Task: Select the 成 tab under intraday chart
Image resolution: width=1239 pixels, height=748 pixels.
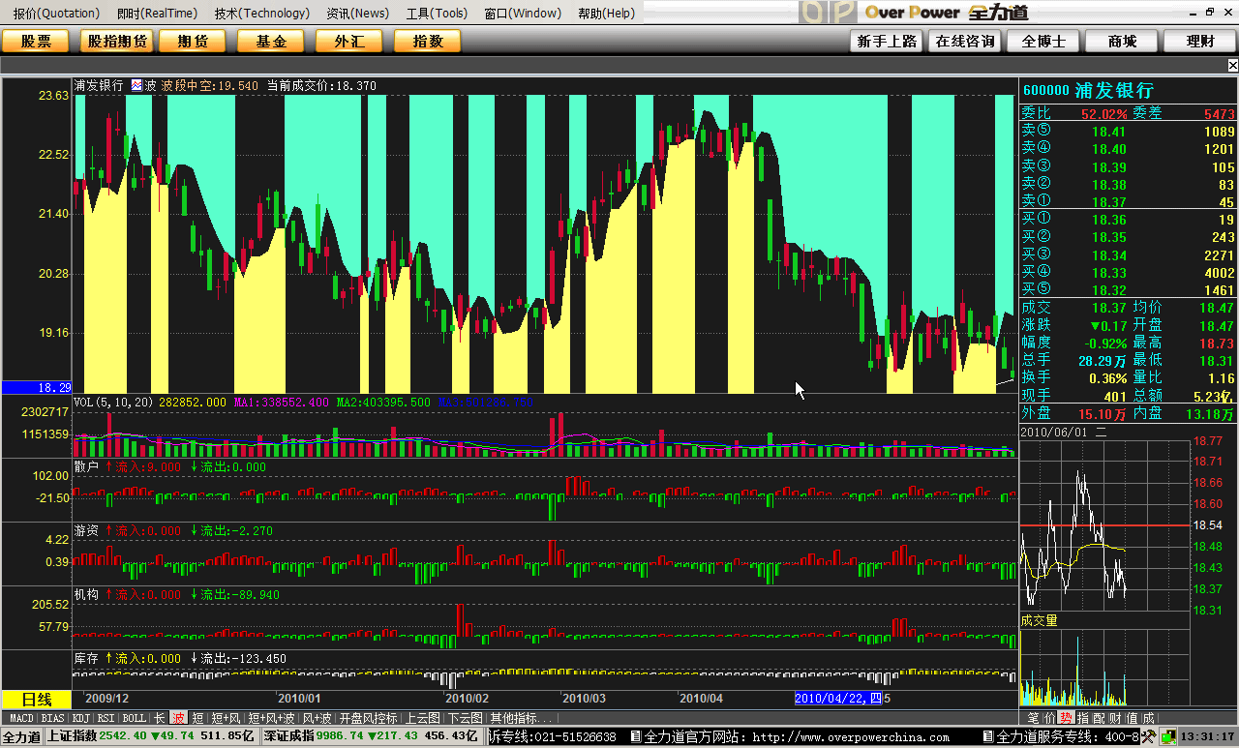Action: tap(1148, 717)
